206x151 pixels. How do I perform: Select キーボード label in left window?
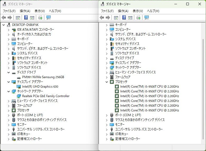(23, 39)
